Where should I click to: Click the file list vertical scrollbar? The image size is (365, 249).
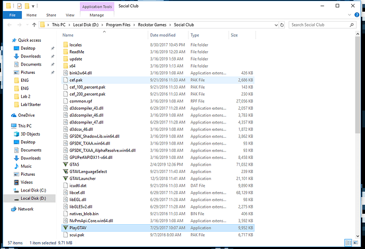358,85
